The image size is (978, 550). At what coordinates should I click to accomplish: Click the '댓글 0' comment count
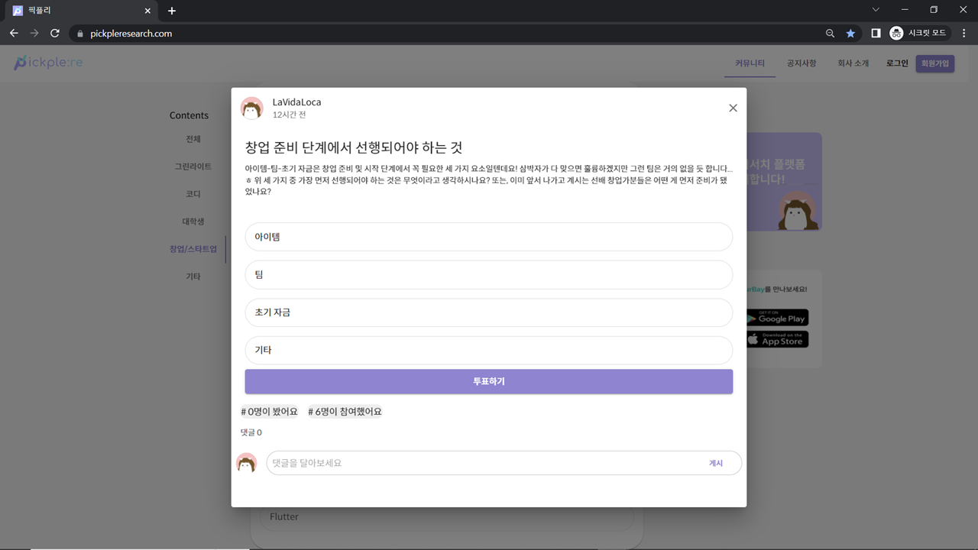click(x=251, y=432)
